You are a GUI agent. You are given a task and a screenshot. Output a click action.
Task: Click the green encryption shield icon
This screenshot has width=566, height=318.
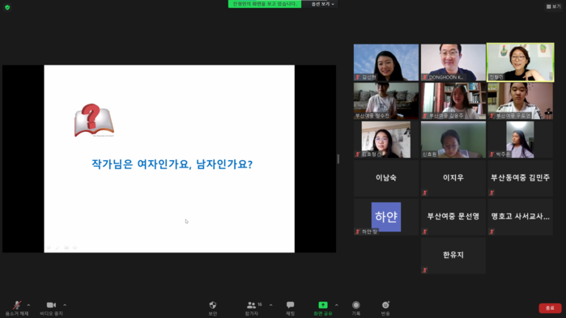pos(7,7)
